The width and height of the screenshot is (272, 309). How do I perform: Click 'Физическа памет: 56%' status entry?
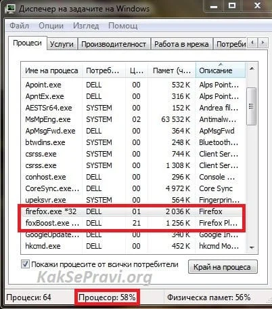[209, 297]
